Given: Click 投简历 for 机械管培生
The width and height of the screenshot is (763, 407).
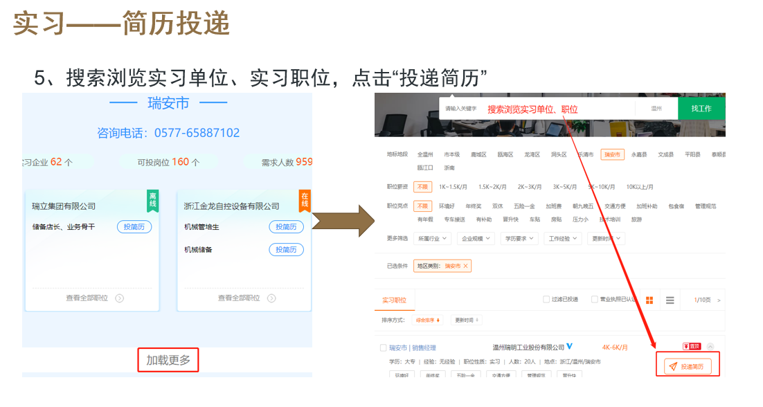Looking at the screenshot, I should point(286,226).
